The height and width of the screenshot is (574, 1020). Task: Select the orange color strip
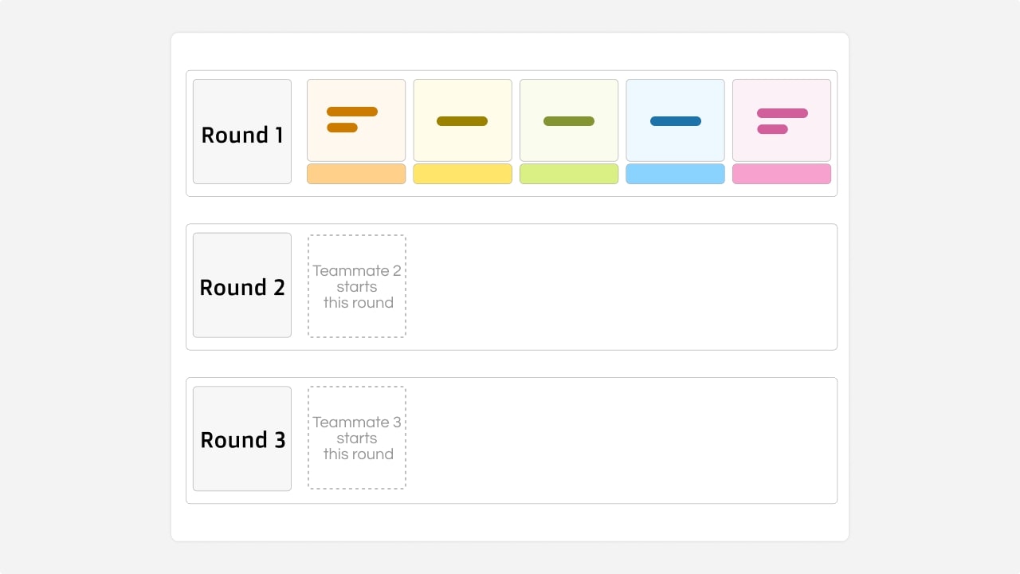pyautogui.click(x=356, y=174)
